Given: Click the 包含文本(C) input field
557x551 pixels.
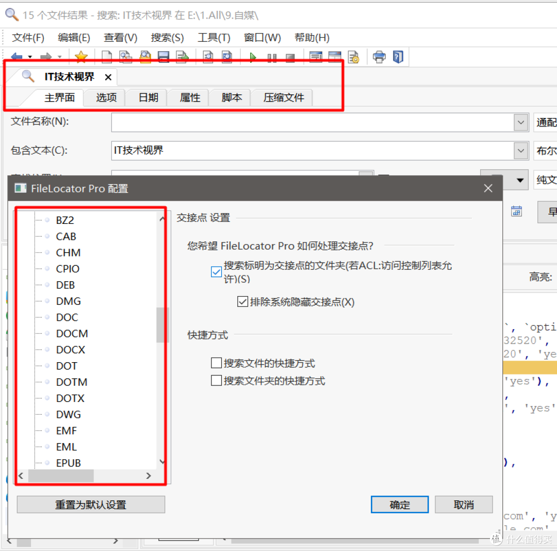Looking at the screenshot, I should tap(313, 151).
